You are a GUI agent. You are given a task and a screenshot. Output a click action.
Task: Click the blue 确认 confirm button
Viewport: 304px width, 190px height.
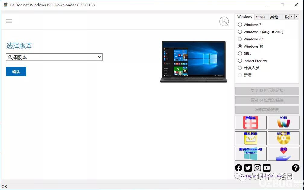tap(16, 72)
